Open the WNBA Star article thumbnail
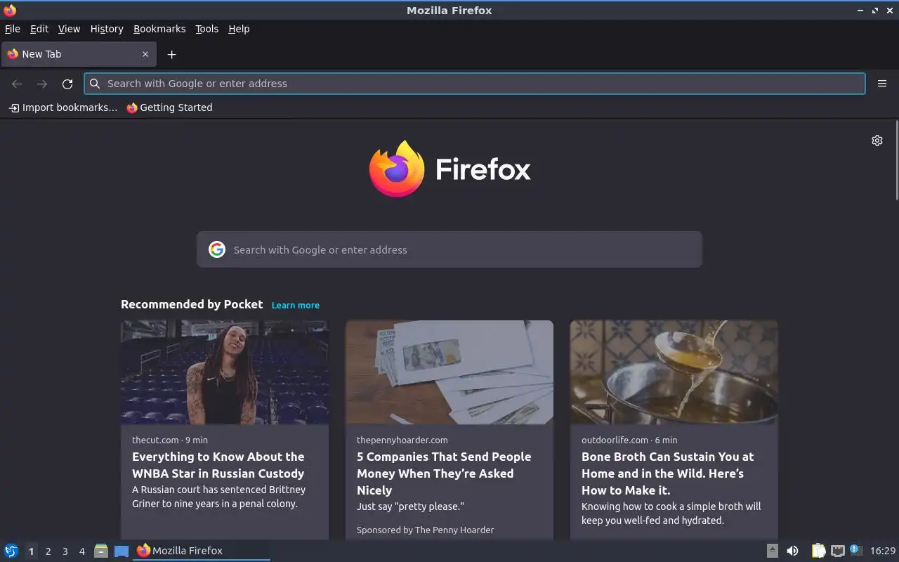This screenshot has width=899, height=562. coord(225,372)
